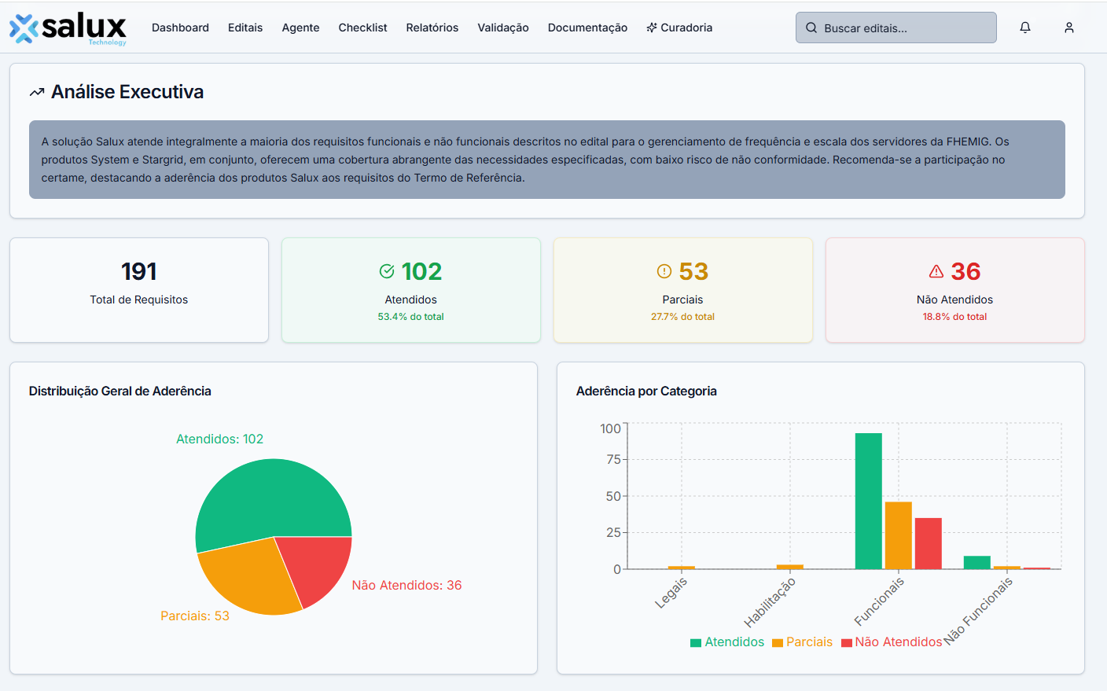
Task: Navigate to Validação
Action: tap(503, 28)
